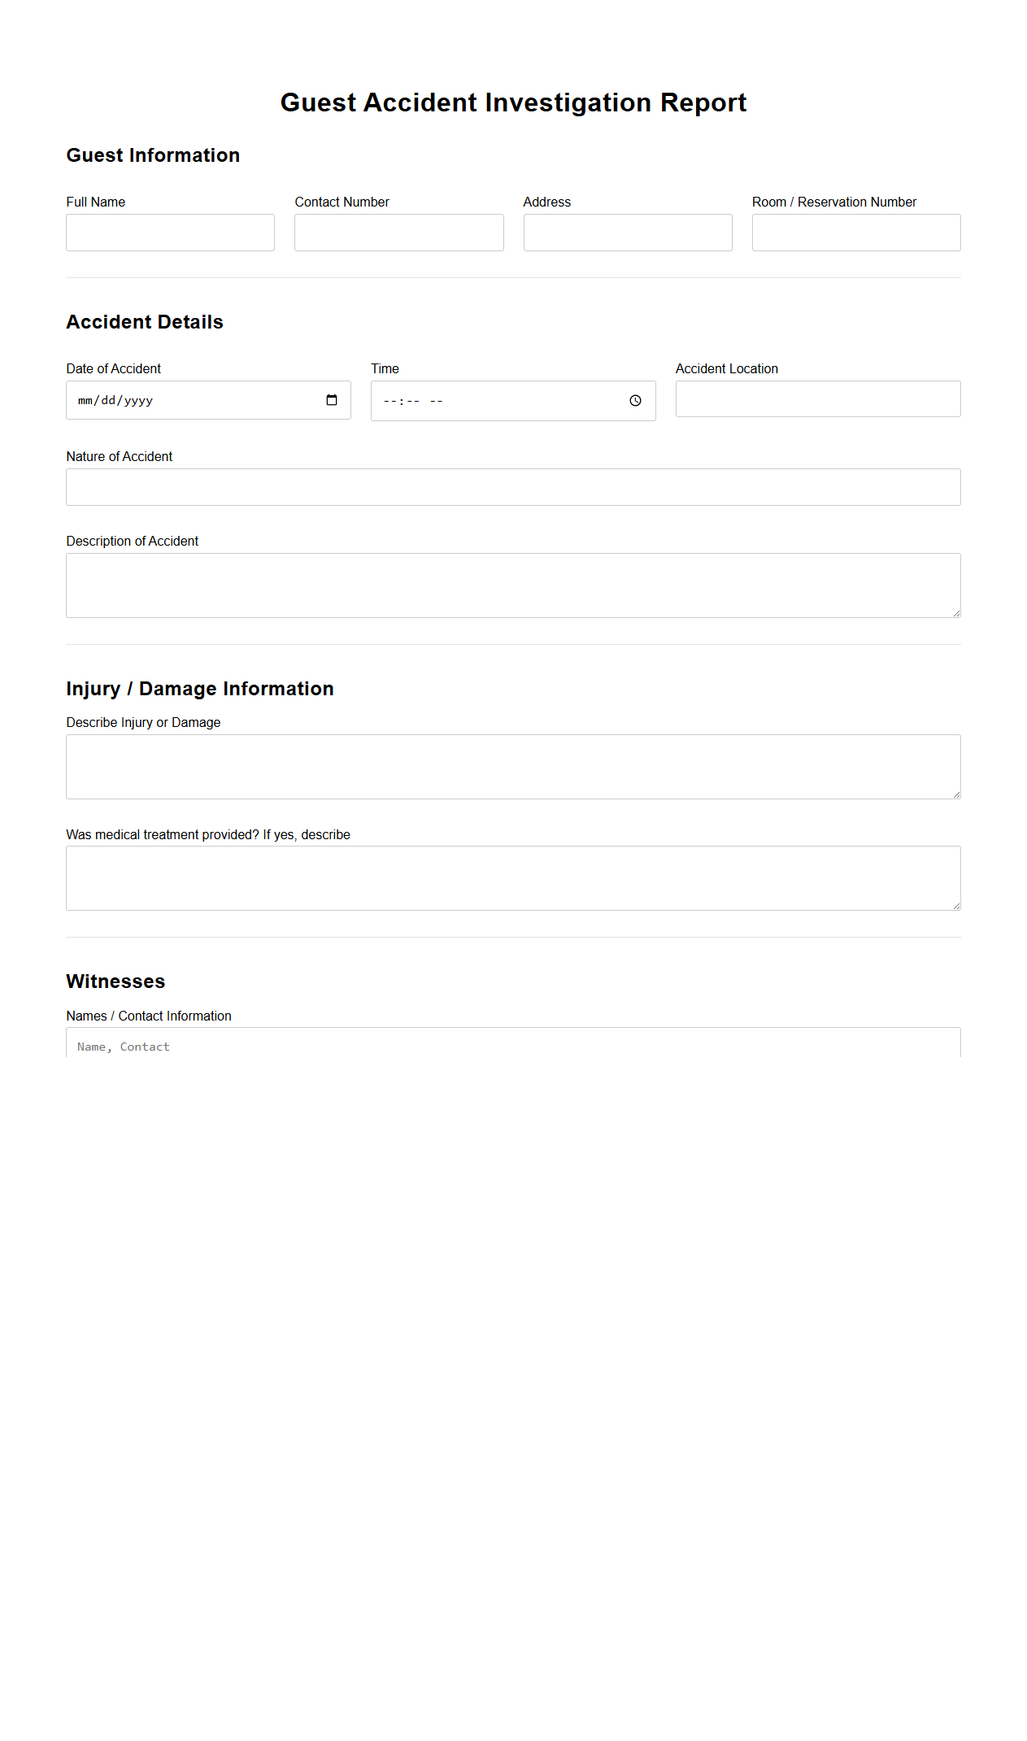Open the calendar picker for Date of Accident
Image resolution: width=1027 pixels, height=1741 pixels.
click(332, 399)
